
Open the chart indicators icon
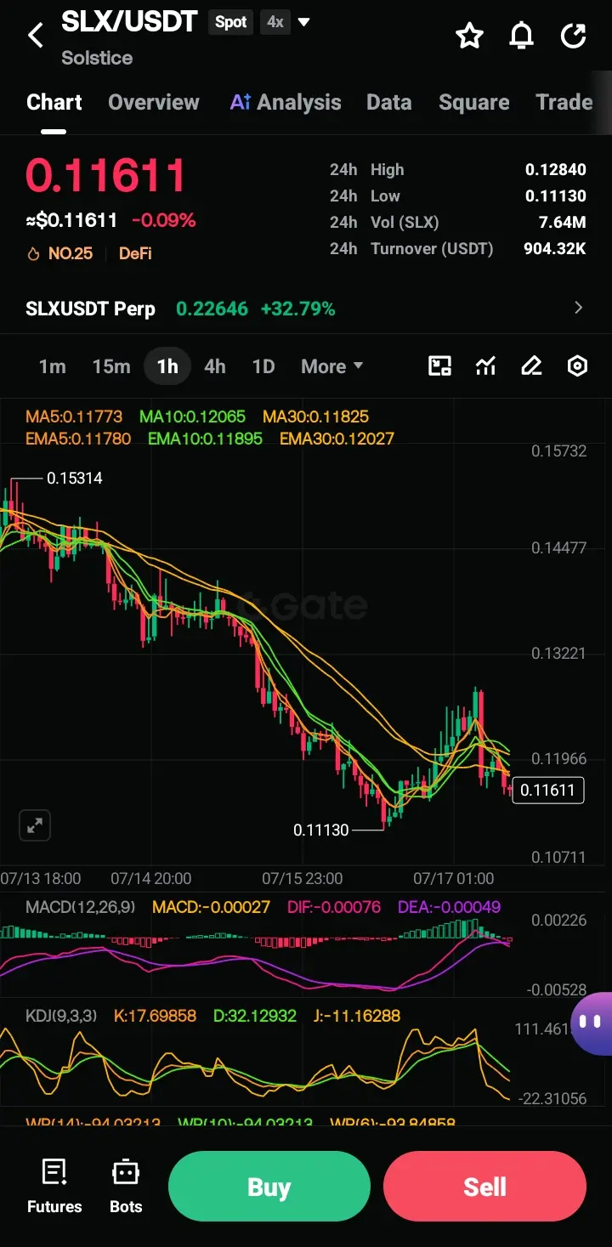[x=485, y=366]
